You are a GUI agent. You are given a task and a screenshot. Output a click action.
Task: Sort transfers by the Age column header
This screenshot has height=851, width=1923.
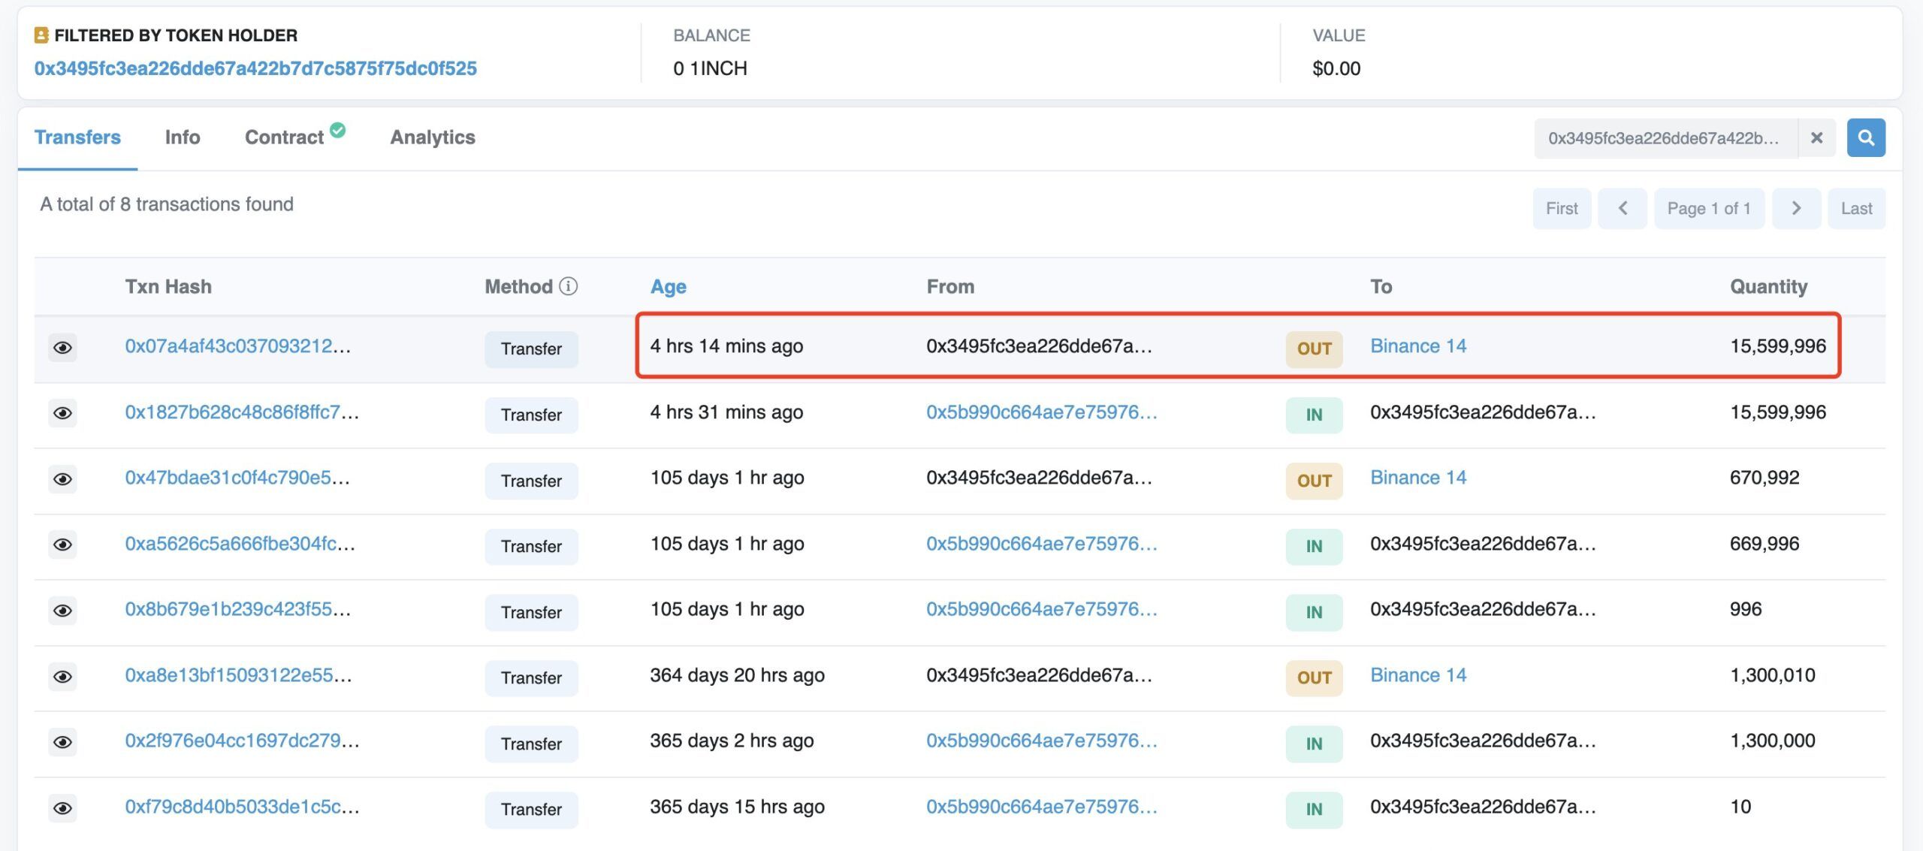click(x=668, y=286)
